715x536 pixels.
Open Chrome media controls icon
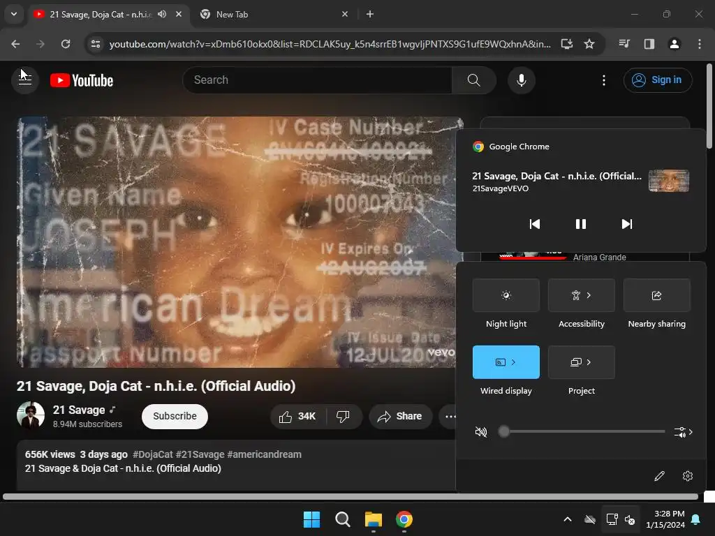point(624,44)
